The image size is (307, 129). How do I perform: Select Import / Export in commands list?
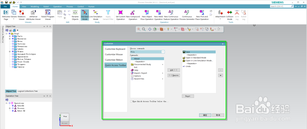[147, 73]
